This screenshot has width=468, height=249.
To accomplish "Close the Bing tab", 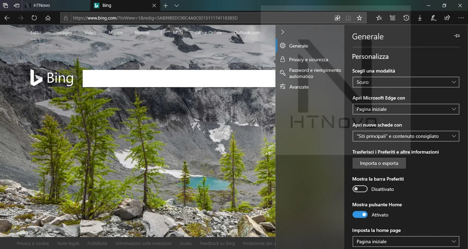I will pyautogui.click(x=154, y=5).
